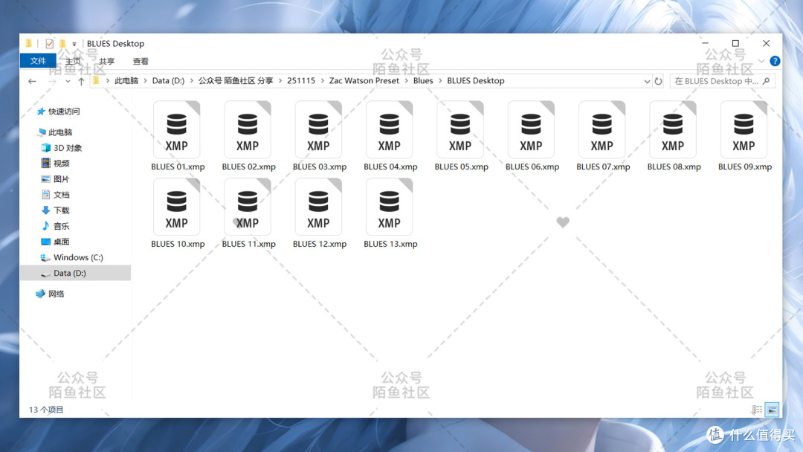Expand the chevron after 此电脑 in path
Viewport: 803px width, 452px height.
click(145, 81)
